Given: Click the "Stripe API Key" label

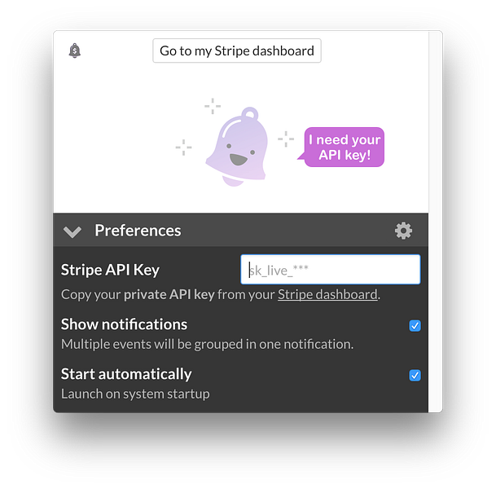Looking at the screenshot, I should (110, 270).
